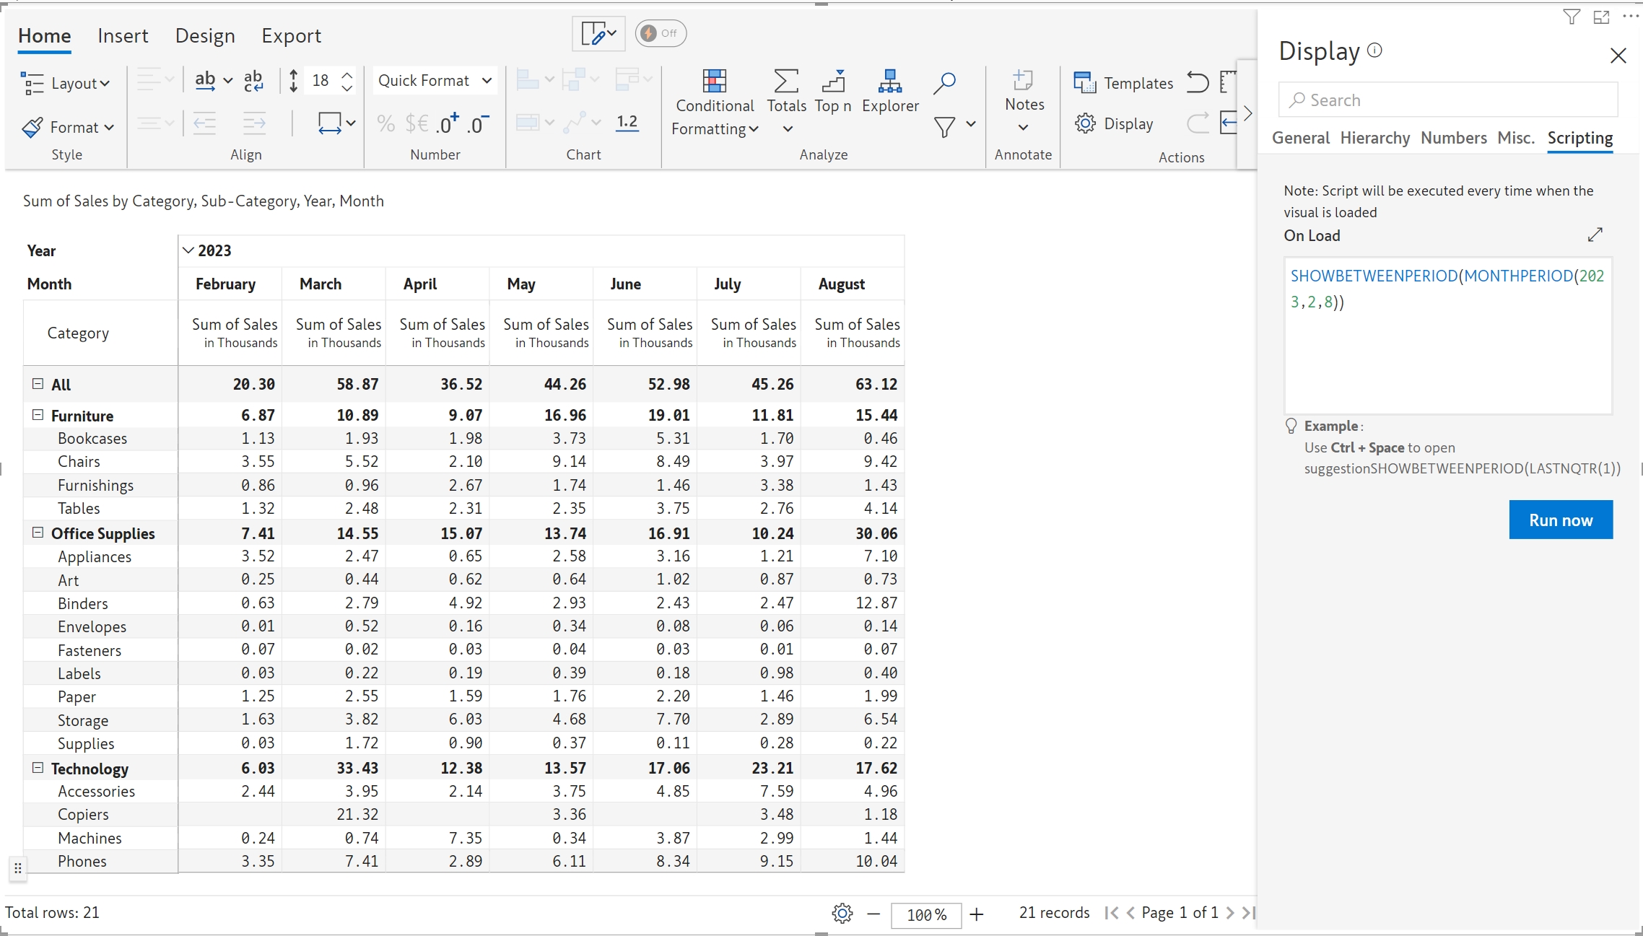This screenshot has height=936, width=1643.
Task: Expand the On Load script editor
Action: [x=1595, y=235]
